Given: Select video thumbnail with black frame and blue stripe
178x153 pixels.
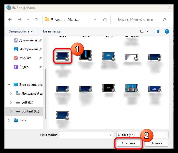Looking at the screenshot, I should pos(86,55).
